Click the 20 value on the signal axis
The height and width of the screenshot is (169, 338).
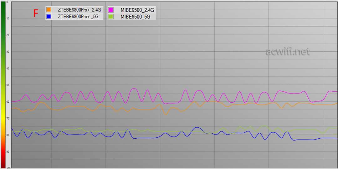8,35
